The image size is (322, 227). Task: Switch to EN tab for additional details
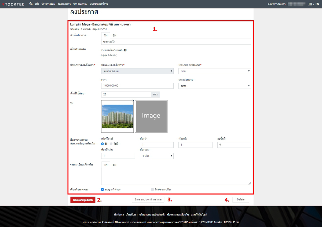pyautogui.click(x=115, y=165)
